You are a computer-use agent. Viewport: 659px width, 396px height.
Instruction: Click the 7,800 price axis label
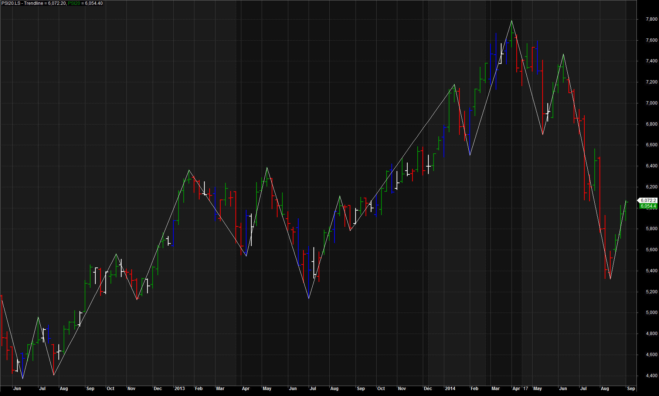[652, 19]
